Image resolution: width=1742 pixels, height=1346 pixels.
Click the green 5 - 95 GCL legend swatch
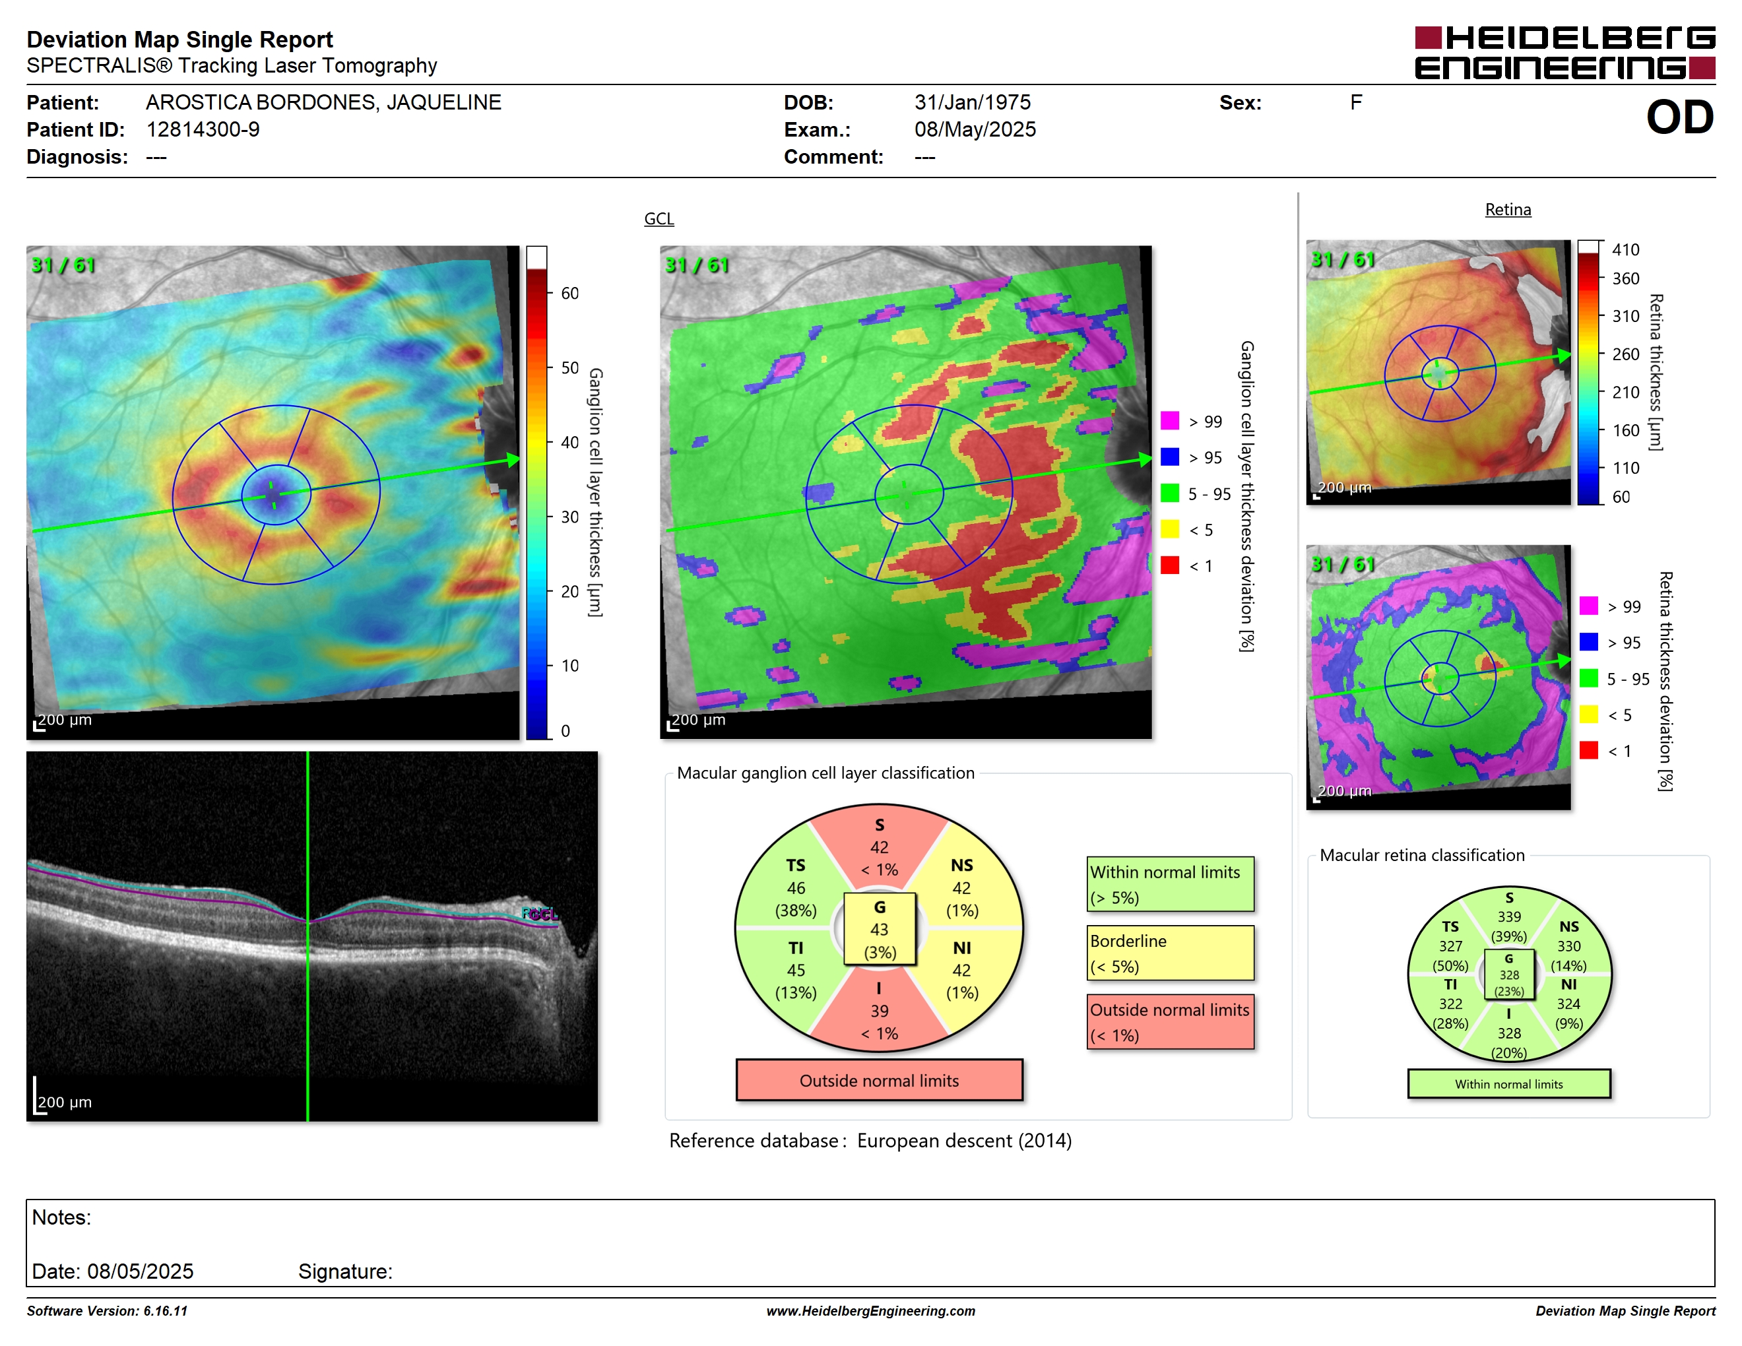[1169, 493]
